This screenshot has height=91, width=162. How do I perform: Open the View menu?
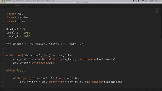[30, 1]
